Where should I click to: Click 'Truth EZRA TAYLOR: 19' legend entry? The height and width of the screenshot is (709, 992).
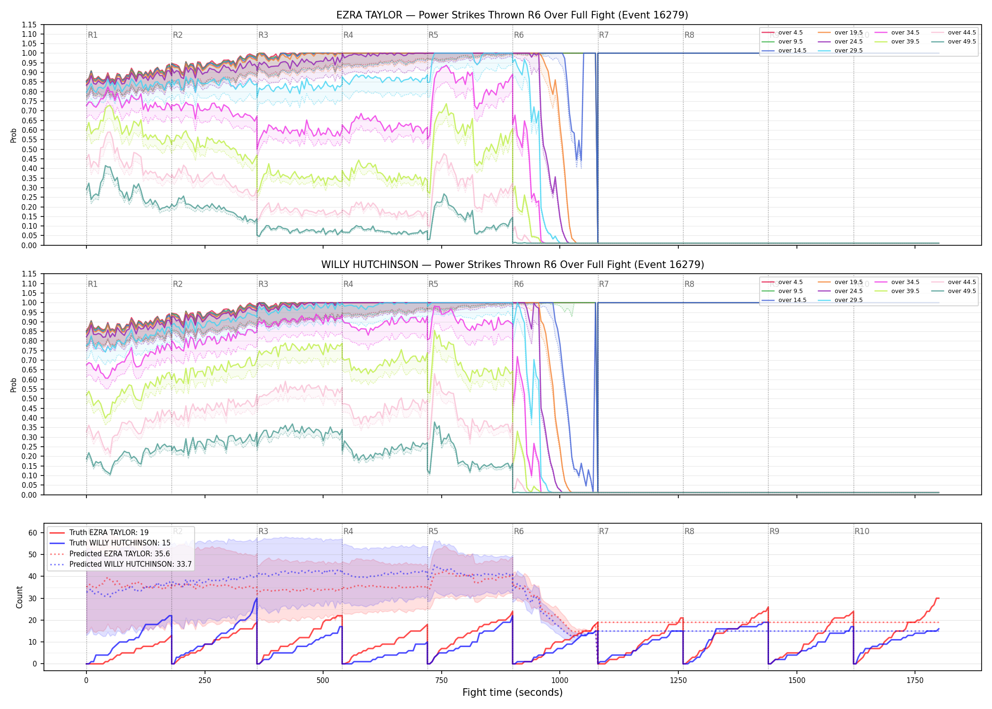[99, 532]
